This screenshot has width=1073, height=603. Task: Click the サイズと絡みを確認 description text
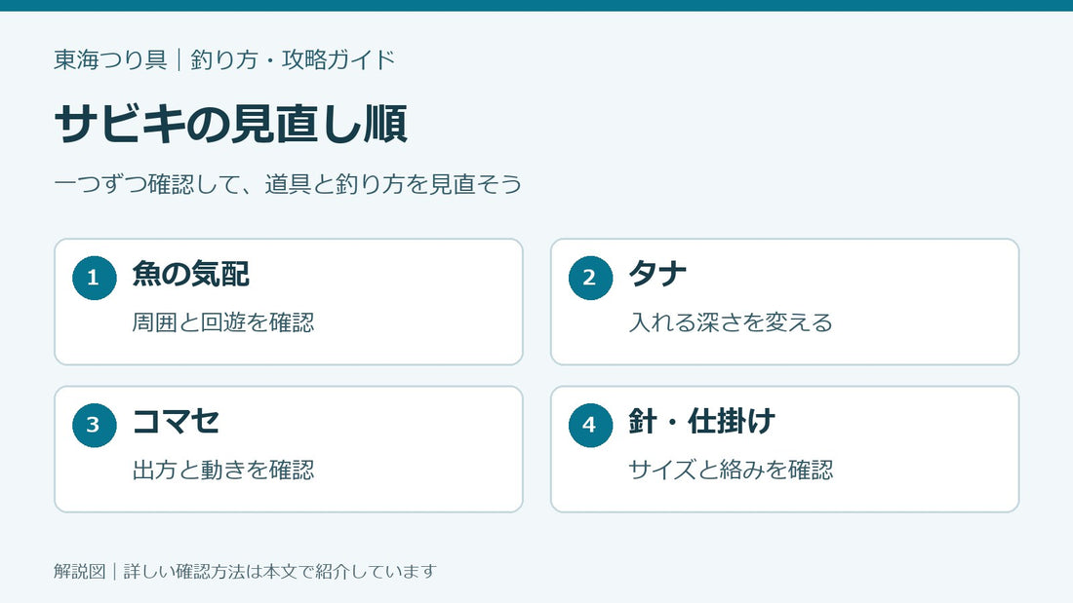(x=731, y=470)
